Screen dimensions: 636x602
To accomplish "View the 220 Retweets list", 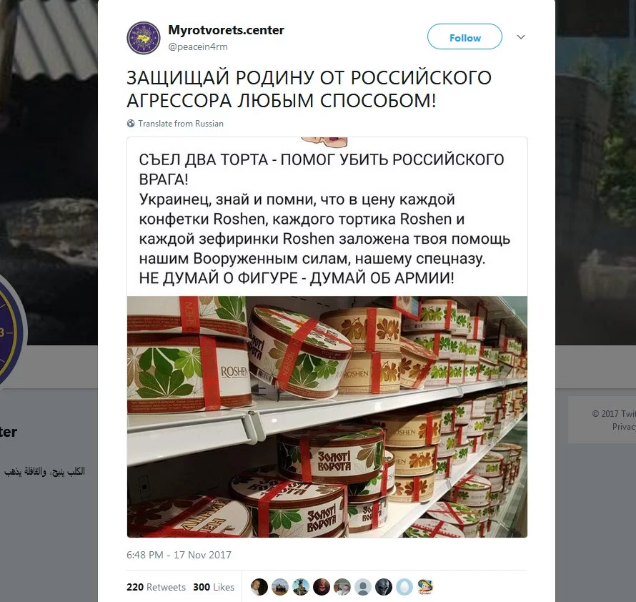I will pyautogui.click(x=156, y=587).
